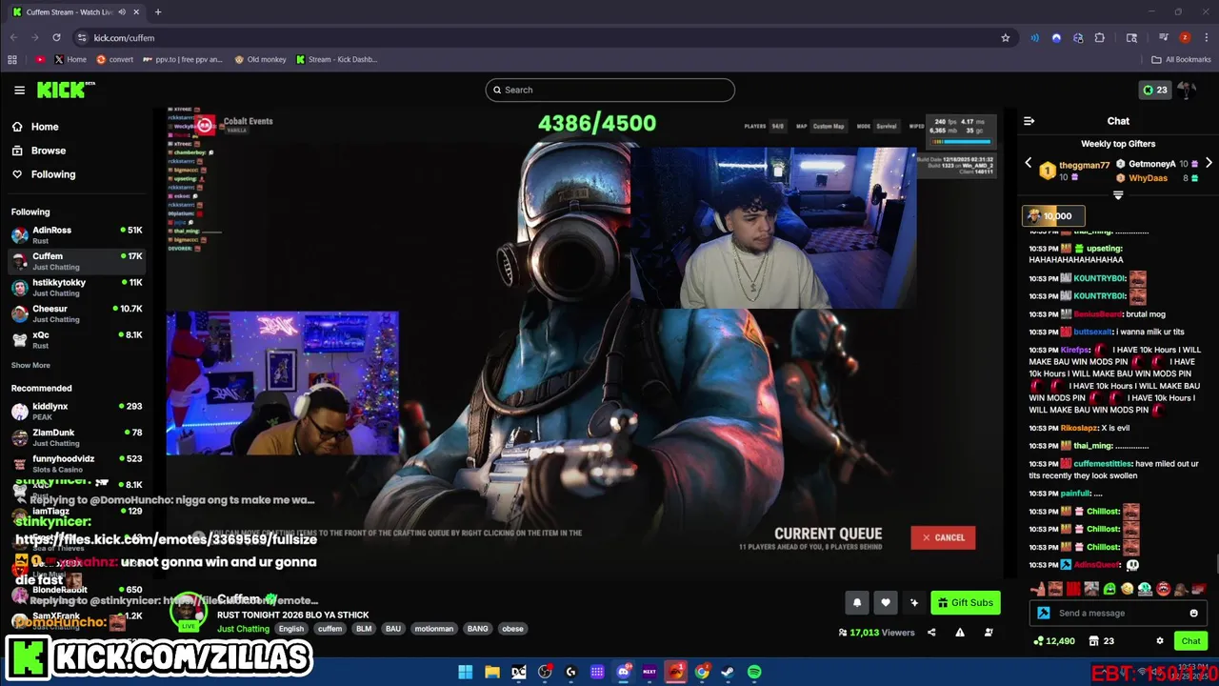Open Chrome three-dot menu
This screenshot has height=686, width=1219.
[1206, 37]
